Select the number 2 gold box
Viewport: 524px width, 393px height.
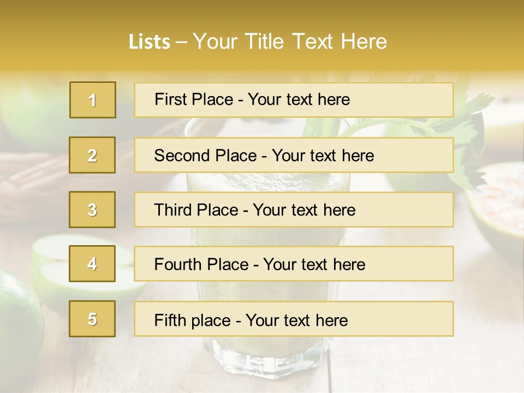[x=92, y=155]
